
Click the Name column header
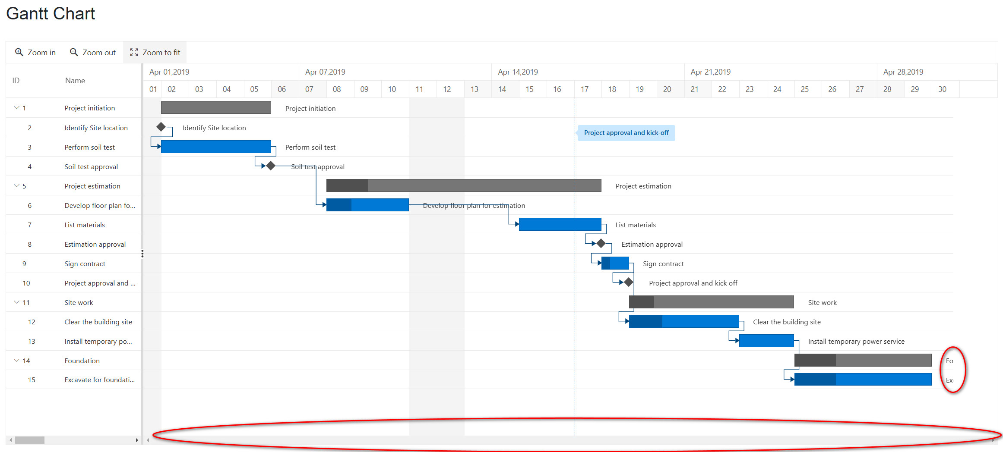(75, 81)
